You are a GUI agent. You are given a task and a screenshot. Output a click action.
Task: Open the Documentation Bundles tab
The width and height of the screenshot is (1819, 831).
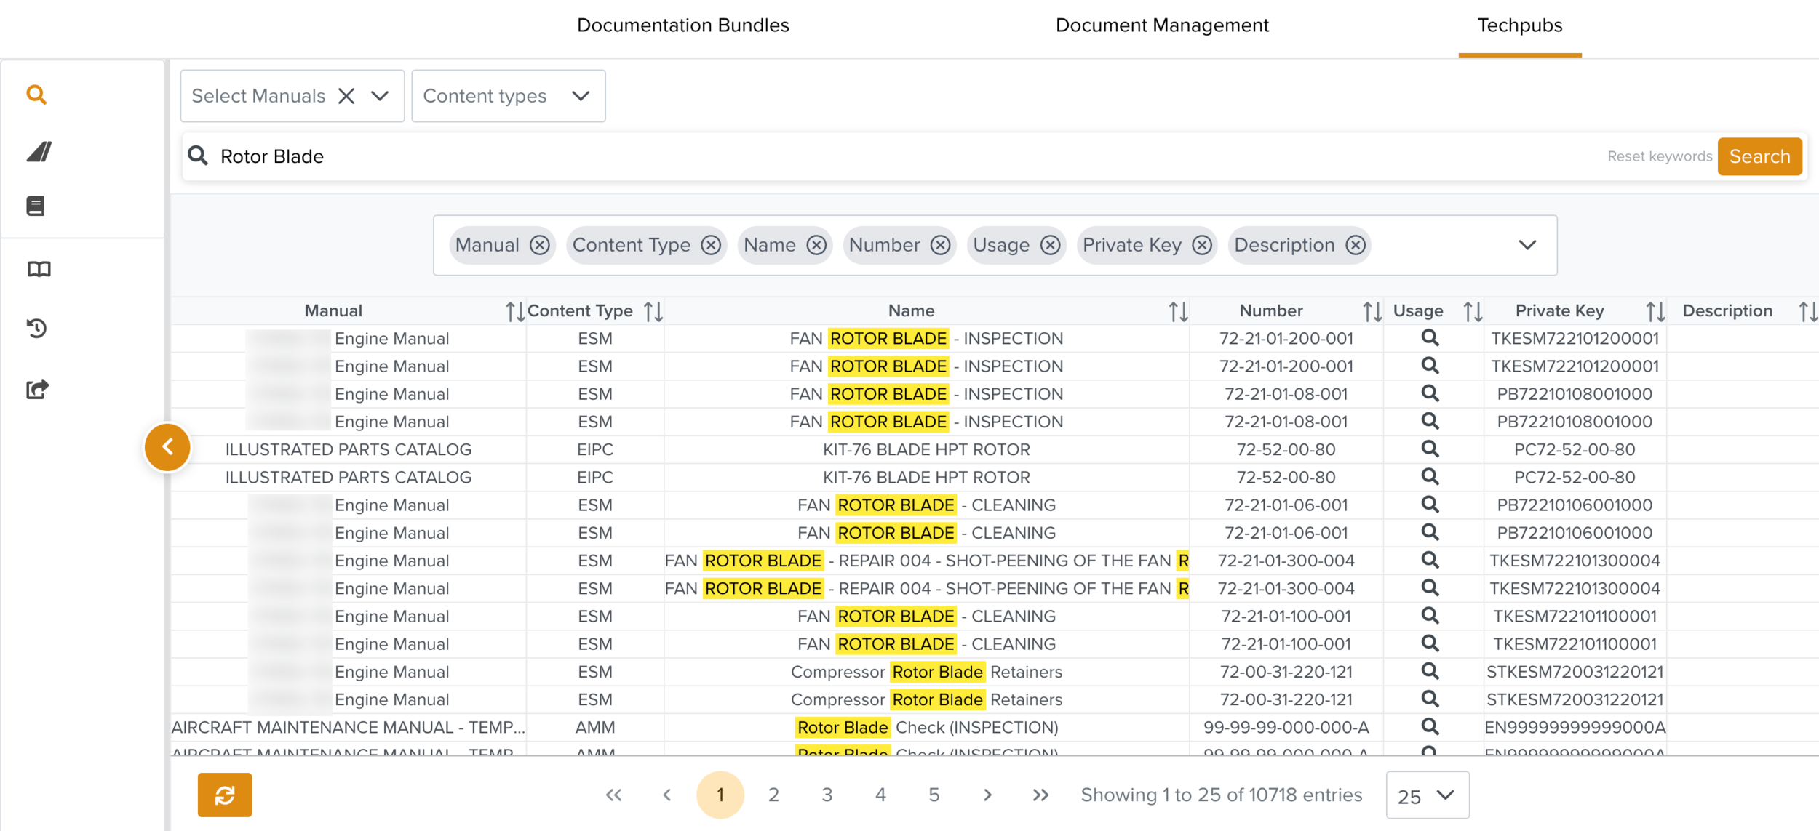[682, 25]
